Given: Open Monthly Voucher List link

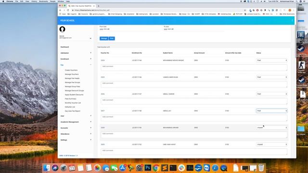Looking at the screenshot, I should [x=73, y=103].
